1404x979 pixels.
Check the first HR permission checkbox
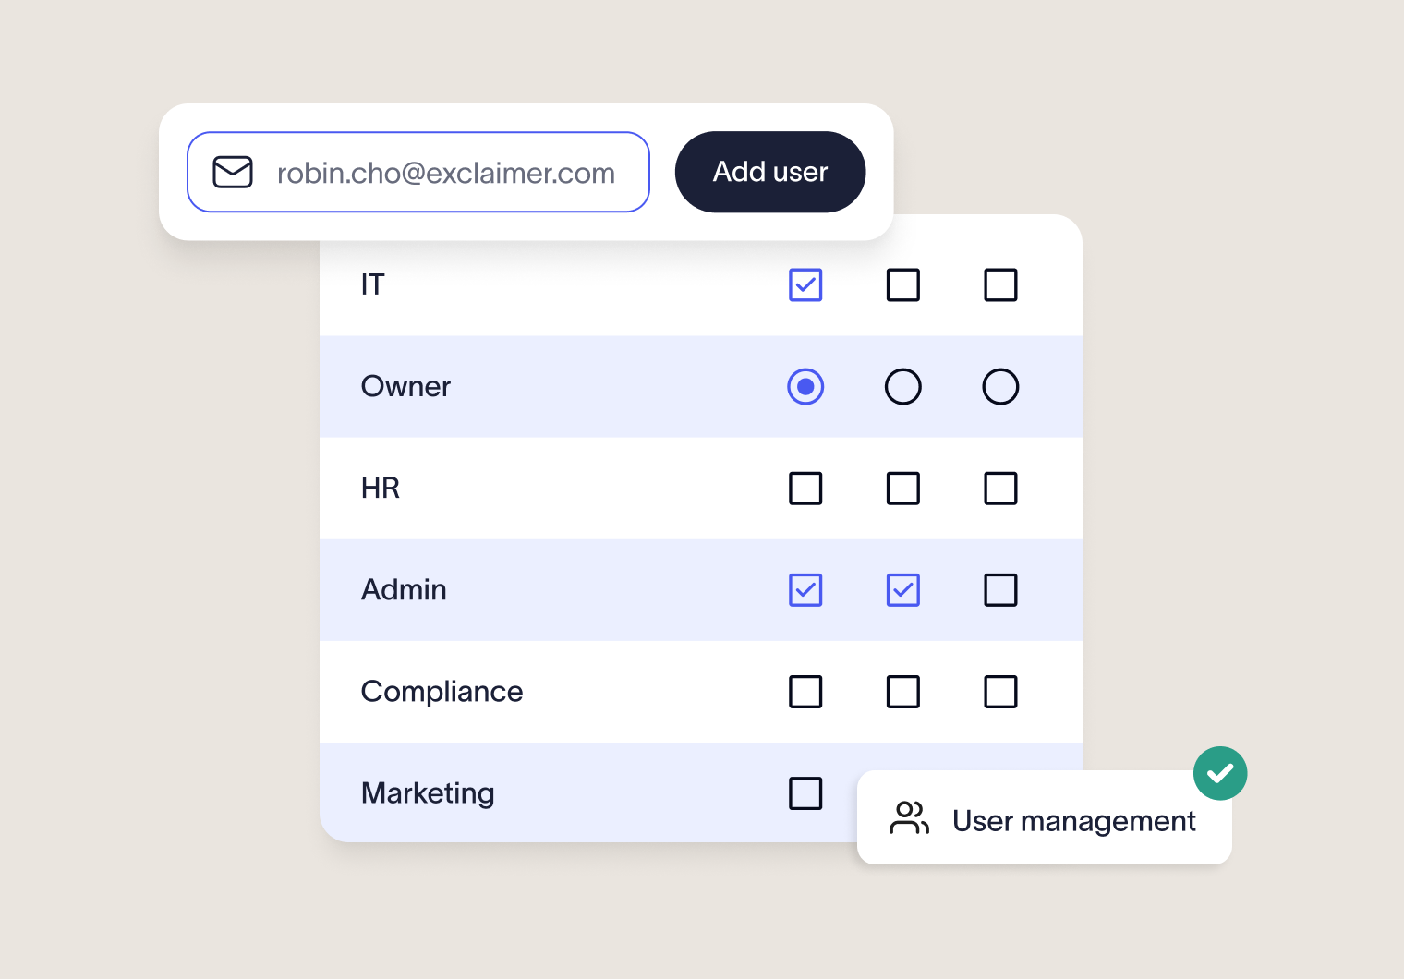pos(805,489)
